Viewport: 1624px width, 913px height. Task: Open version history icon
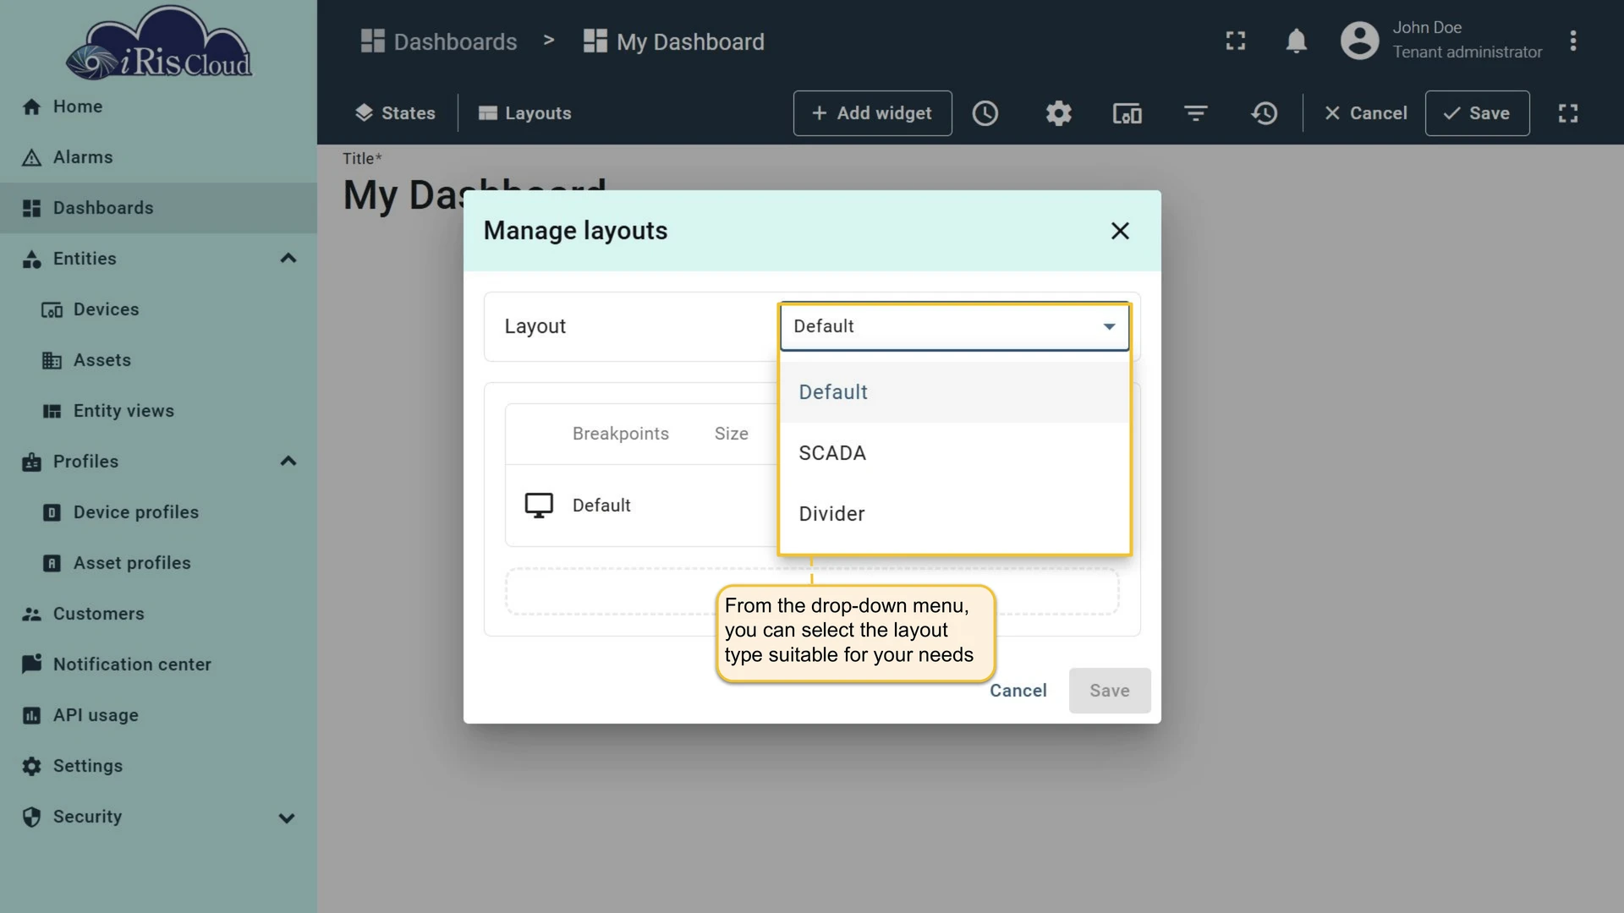click(x=1265, y=113)
